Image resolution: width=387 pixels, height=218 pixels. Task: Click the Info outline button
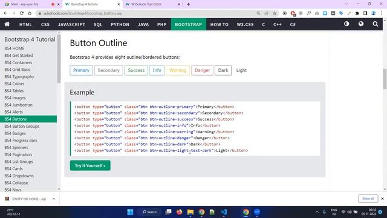(x=157, y=70)
